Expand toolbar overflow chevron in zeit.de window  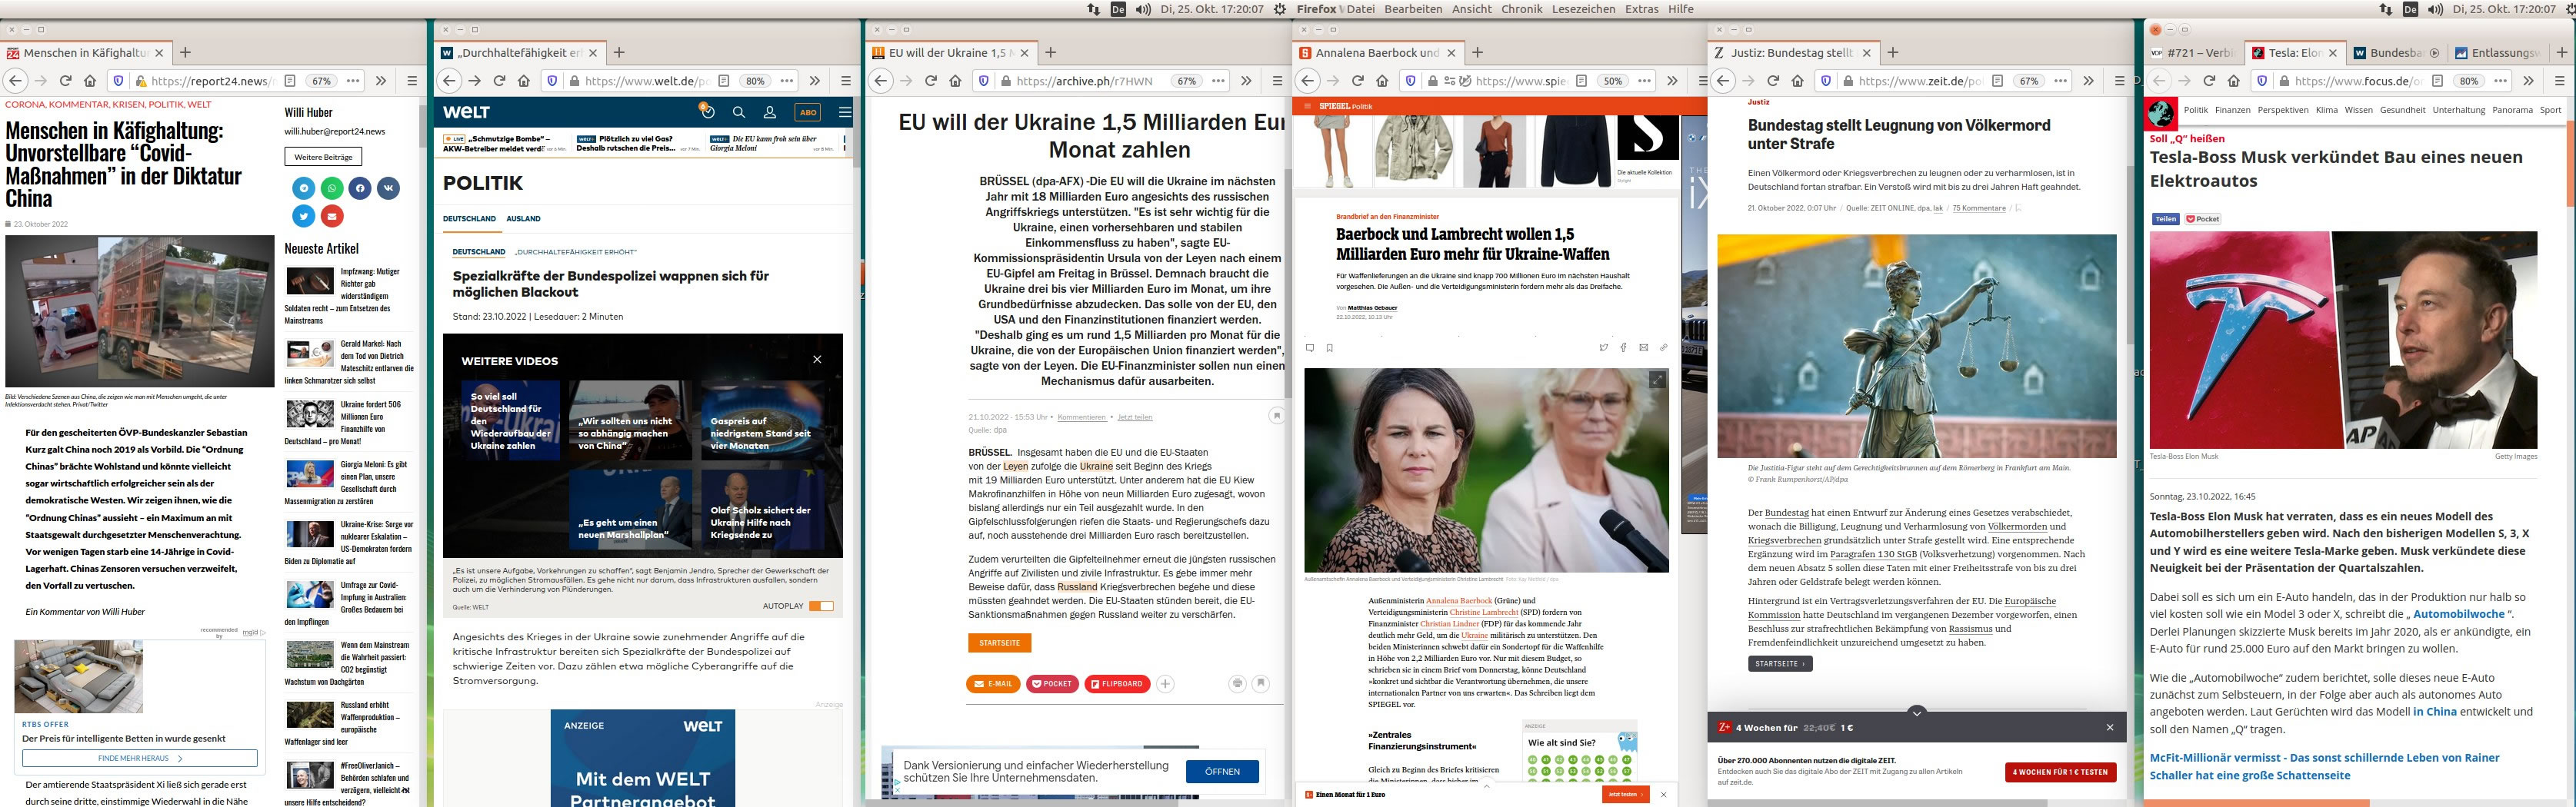point(2088,81)
